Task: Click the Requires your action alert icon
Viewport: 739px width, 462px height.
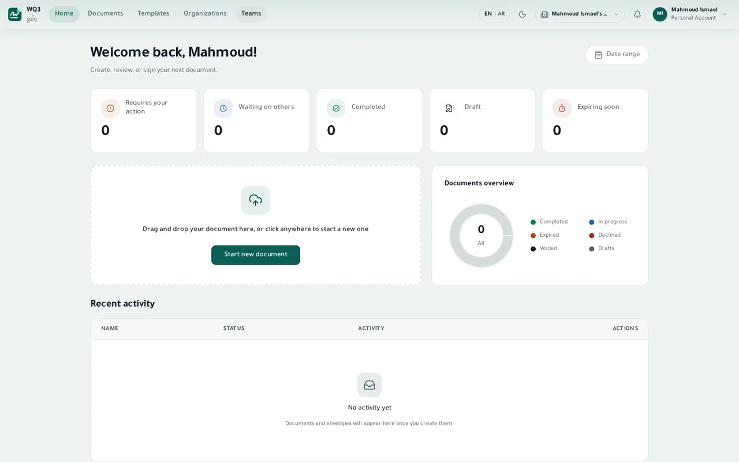Action: click(110, 108)
